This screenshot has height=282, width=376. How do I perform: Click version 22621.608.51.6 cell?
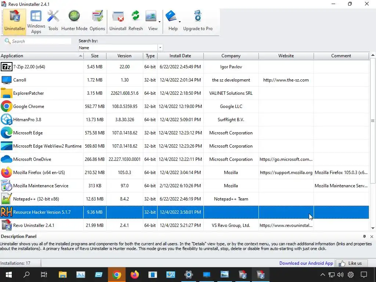[x=124, y=93]
